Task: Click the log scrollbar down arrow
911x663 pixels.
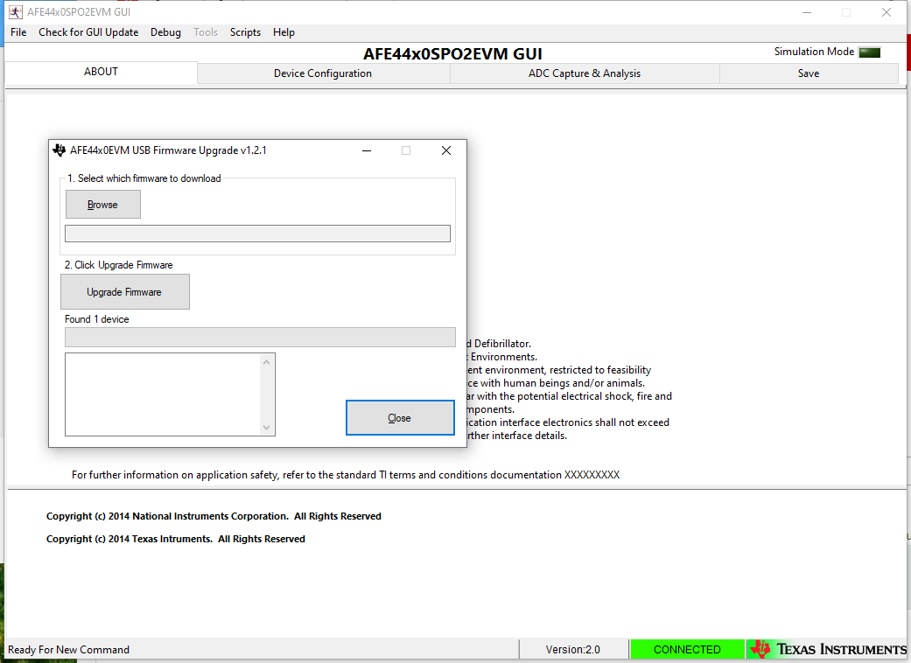Action: (x=267, y=428)
